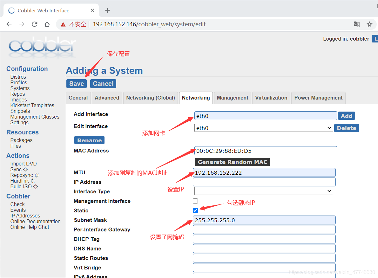Click the Add Interface text field
The width and height of the screenshot is (378, 278).
(x=266, y=116)
